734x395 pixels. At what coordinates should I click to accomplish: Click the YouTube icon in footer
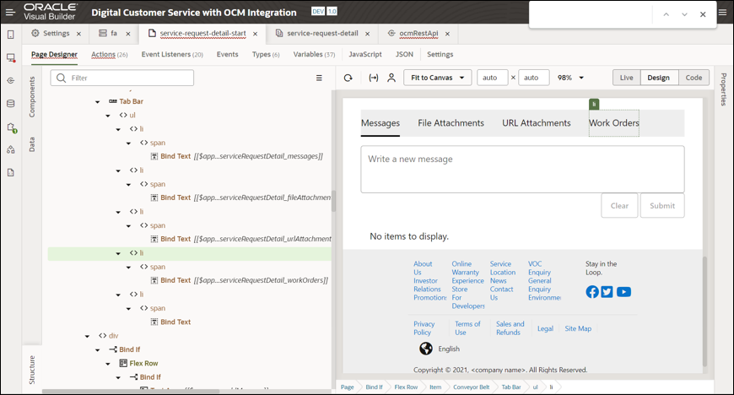[623, 292]
